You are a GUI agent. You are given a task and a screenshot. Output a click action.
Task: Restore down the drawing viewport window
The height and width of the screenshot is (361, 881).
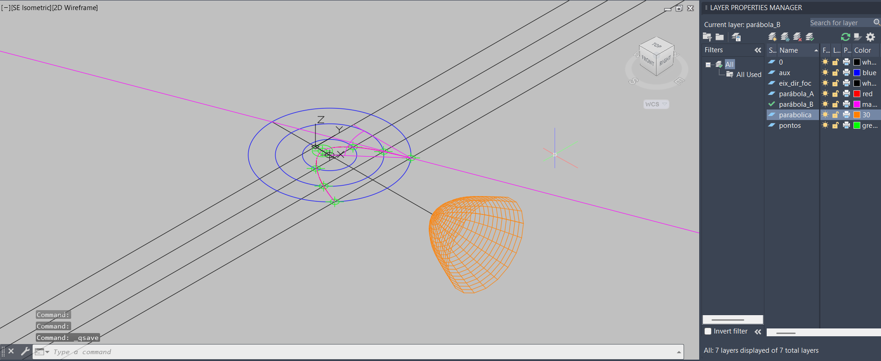679,8
